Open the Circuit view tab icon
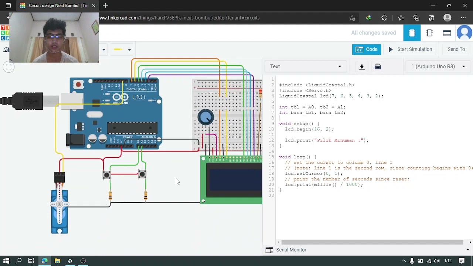Screen dimensions: 473x266 412,33
